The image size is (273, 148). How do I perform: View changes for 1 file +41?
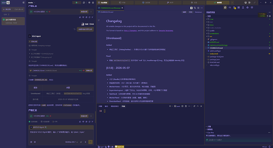pyautogui.click(x=84, y=116)
